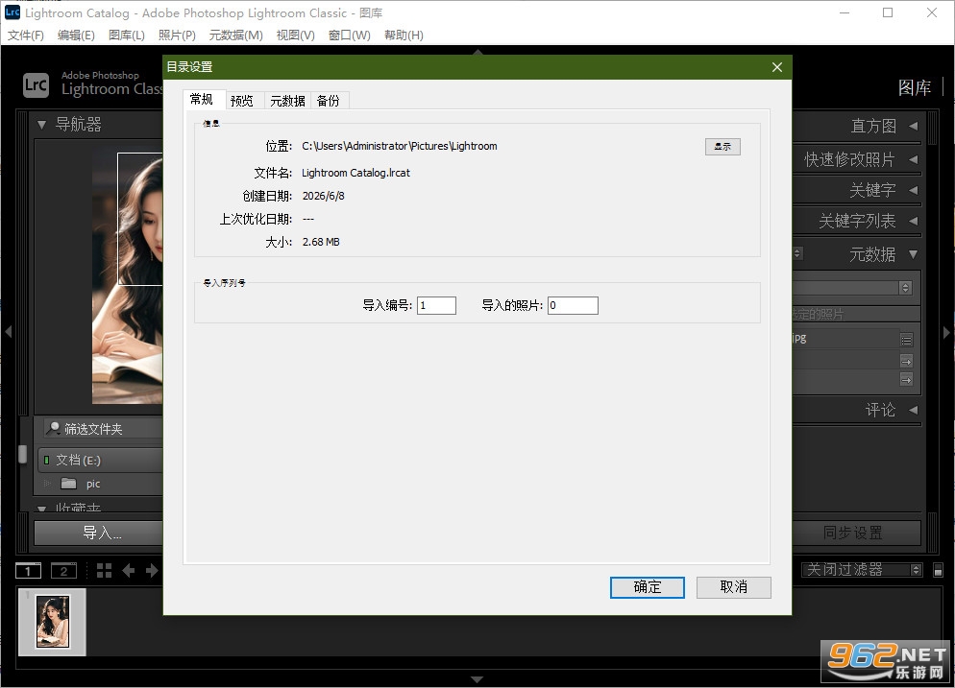Expand the pic folder tree arrow
The image size is (955, 688).
point(47,484)
